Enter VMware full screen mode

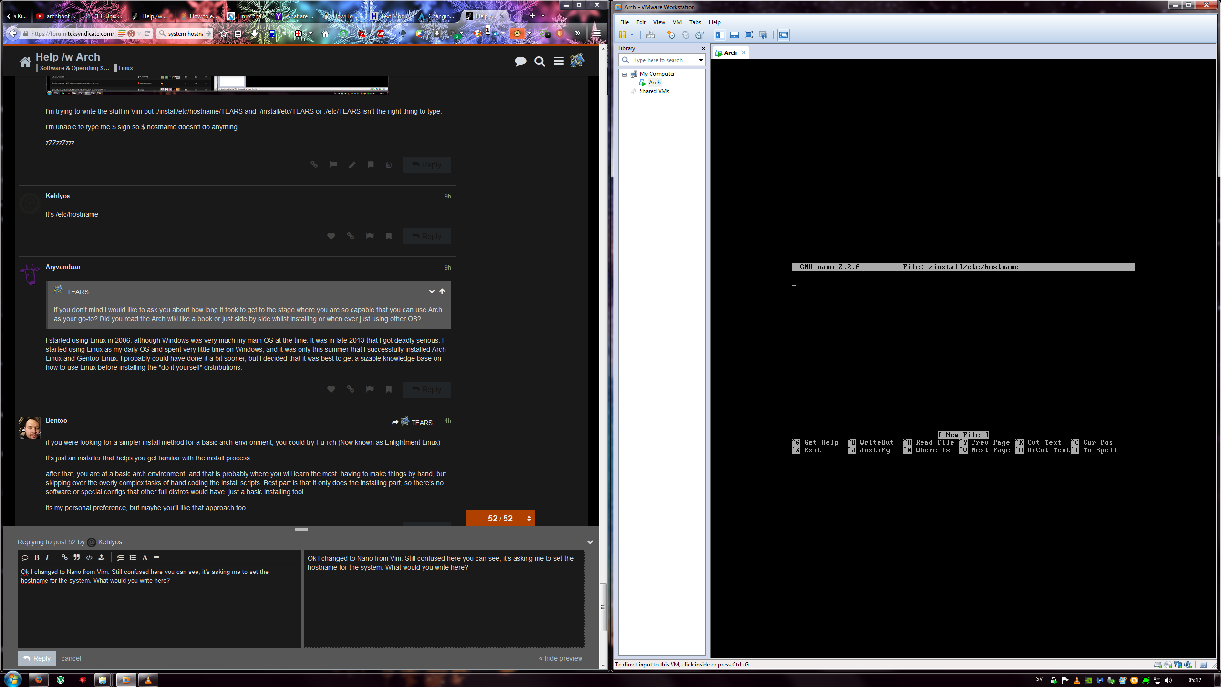[x=748, y=35]
